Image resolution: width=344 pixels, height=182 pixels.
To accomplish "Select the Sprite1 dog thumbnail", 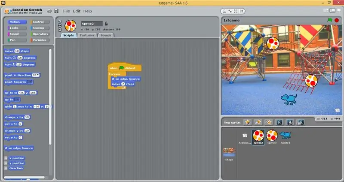I will point(286,137).
